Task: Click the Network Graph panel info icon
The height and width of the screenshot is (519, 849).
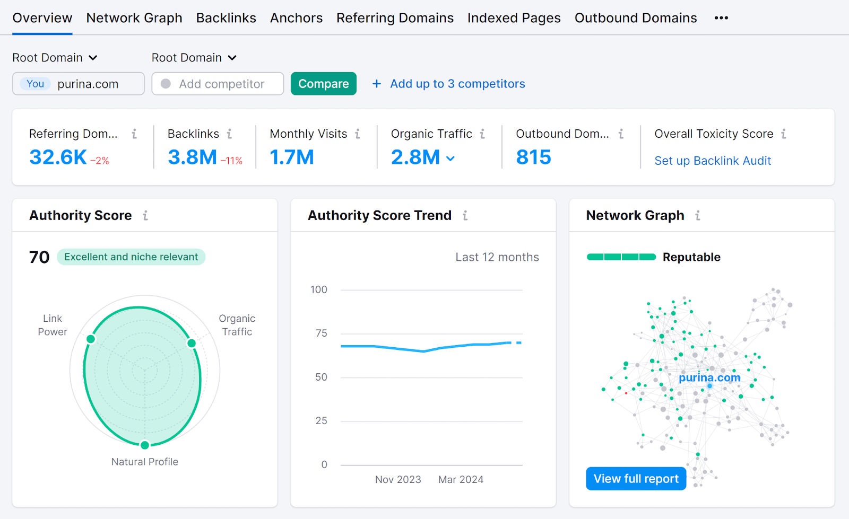Action: coord(699,216)
